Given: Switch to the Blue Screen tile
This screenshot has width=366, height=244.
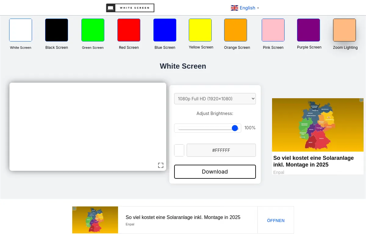Looking at the screenshot, I should click(x=165, y=30).
